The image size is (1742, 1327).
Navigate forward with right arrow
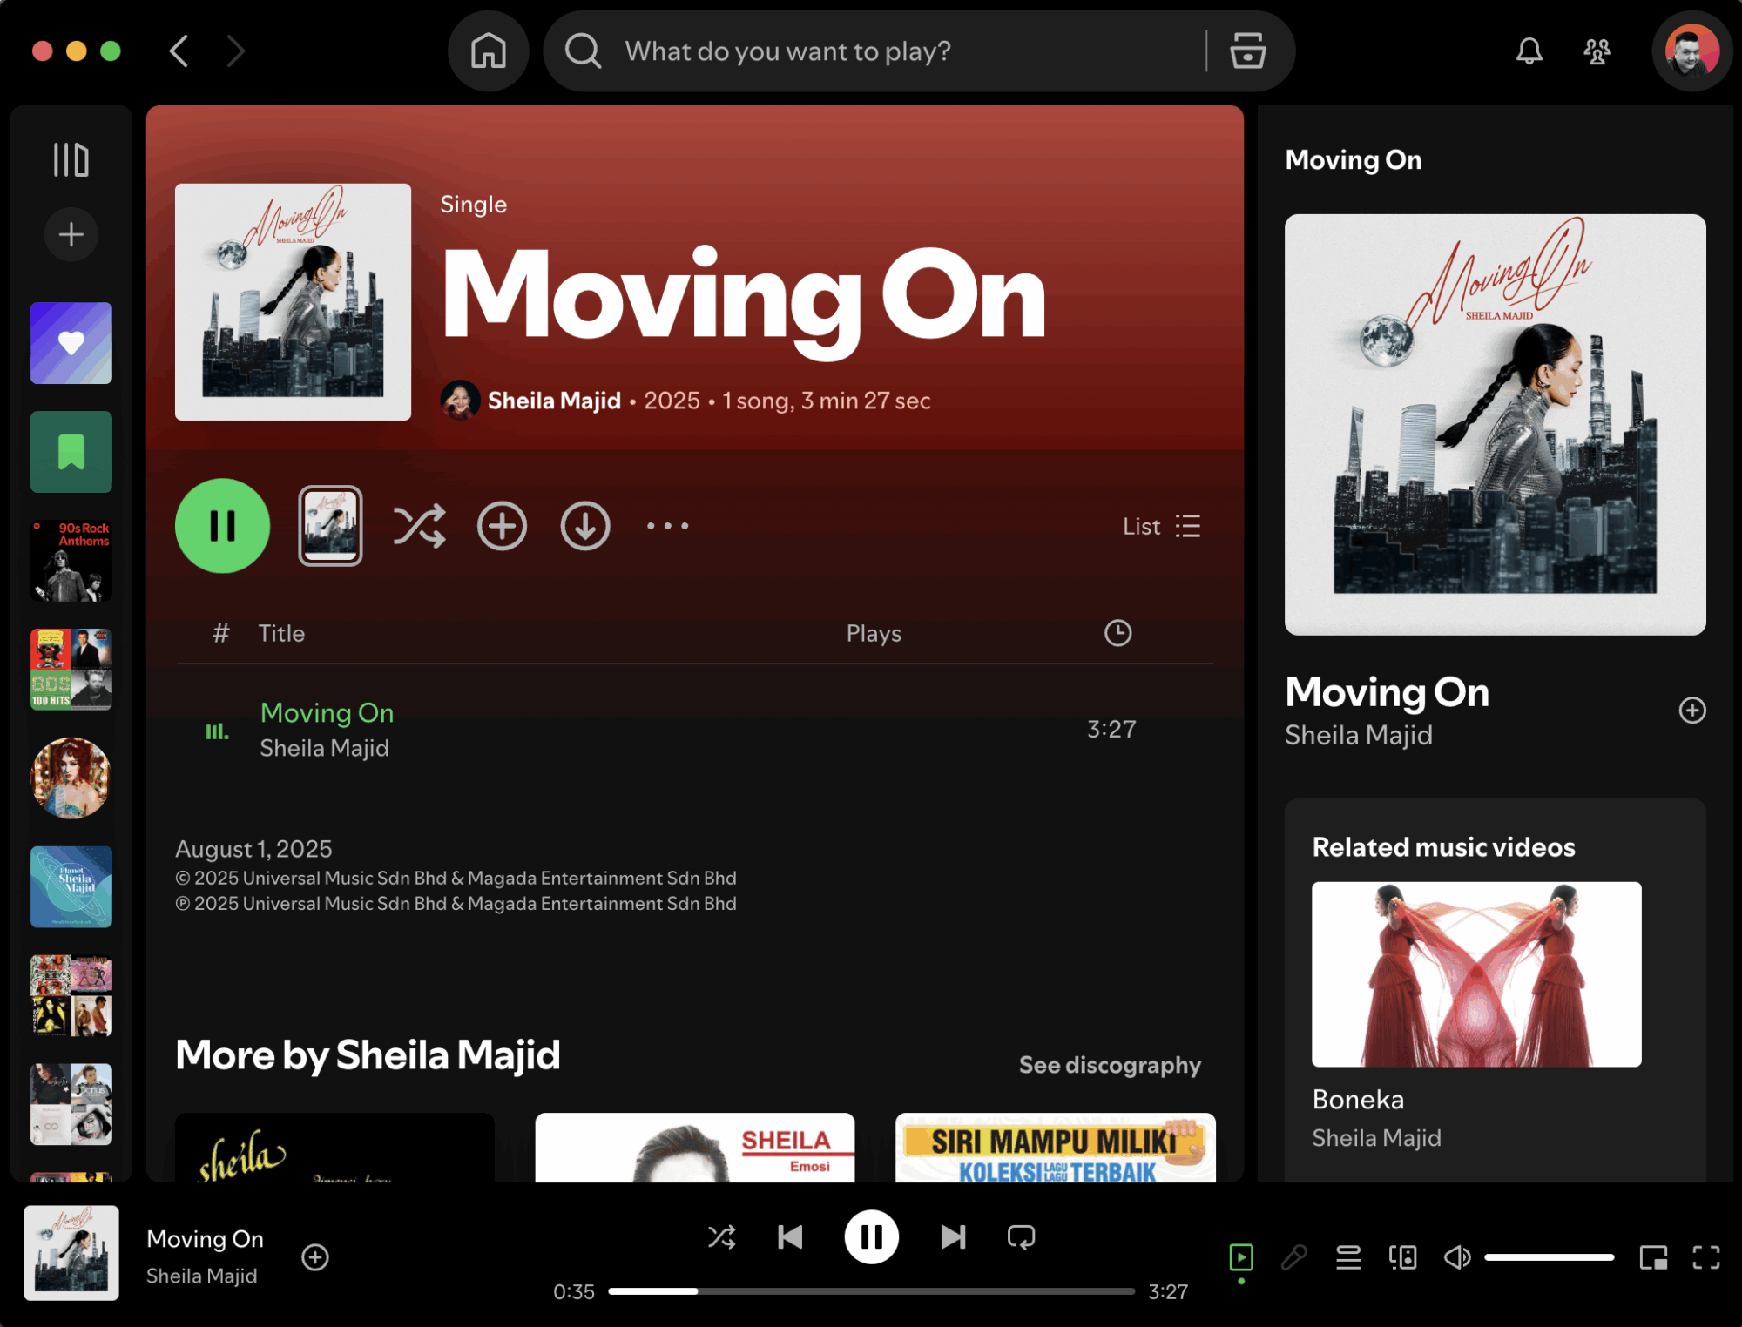pyautogui.click(x=235, y=51)
